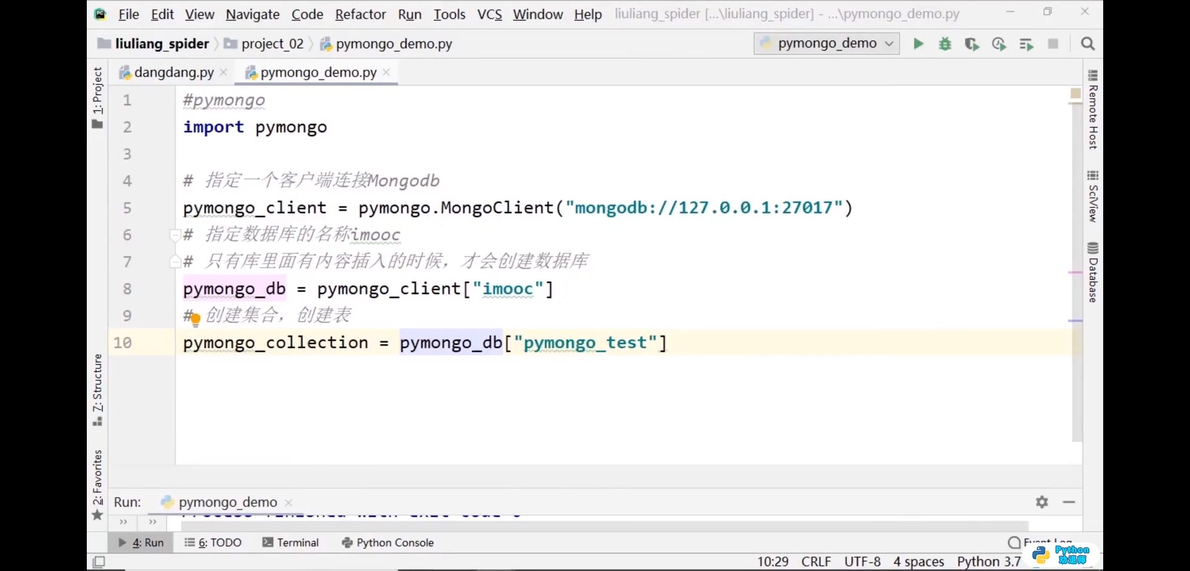Start debugging with the bug icon
This screenshot has height=571, width=1190.
(x=945, y=44)
